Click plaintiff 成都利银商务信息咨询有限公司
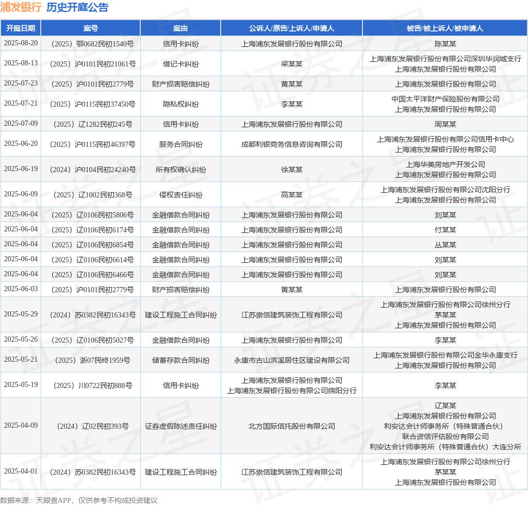 tap(292, 144)
